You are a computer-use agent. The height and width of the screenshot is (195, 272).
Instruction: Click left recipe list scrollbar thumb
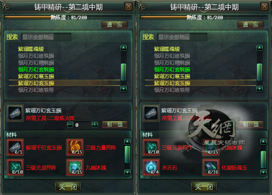click(x=123, y=72)
